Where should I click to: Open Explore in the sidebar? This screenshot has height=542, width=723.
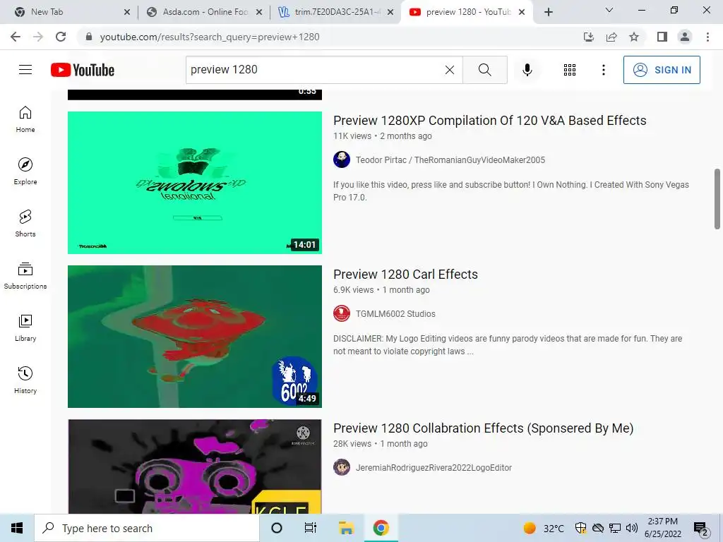pos(25,171)
